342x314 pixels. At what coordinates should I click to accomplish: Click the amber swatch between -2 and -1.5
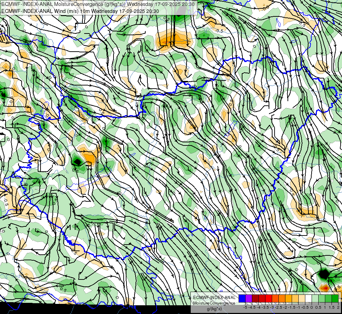(x=289, y=299)
